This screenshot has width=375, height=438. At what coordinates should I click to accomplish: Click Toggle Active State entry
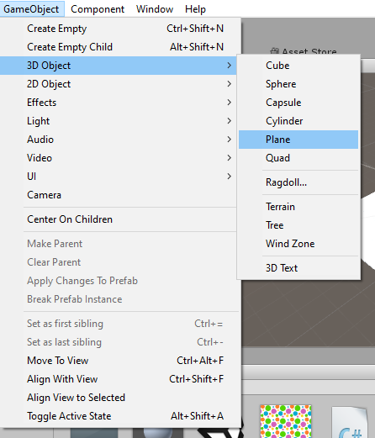120,416
